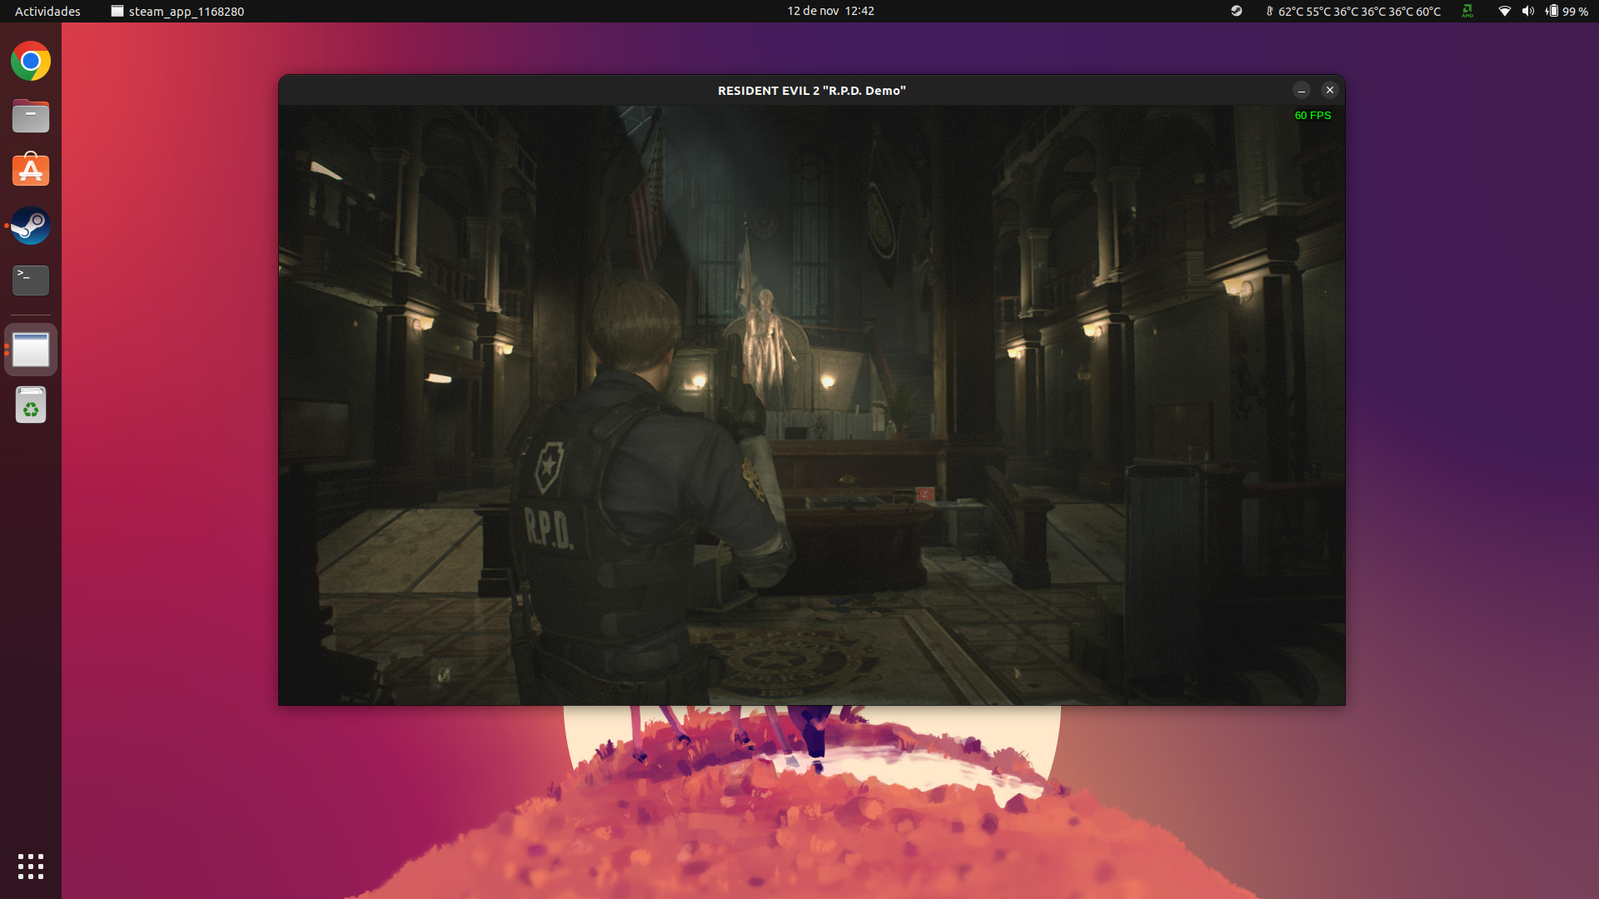Open the battery 99 % indicator
The height and width of the screenshot is (899, 1599).
coord(1567,11)
